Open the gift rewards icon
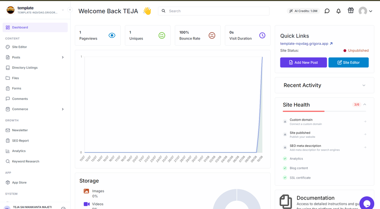380x209 pixels. click(351, 10)
